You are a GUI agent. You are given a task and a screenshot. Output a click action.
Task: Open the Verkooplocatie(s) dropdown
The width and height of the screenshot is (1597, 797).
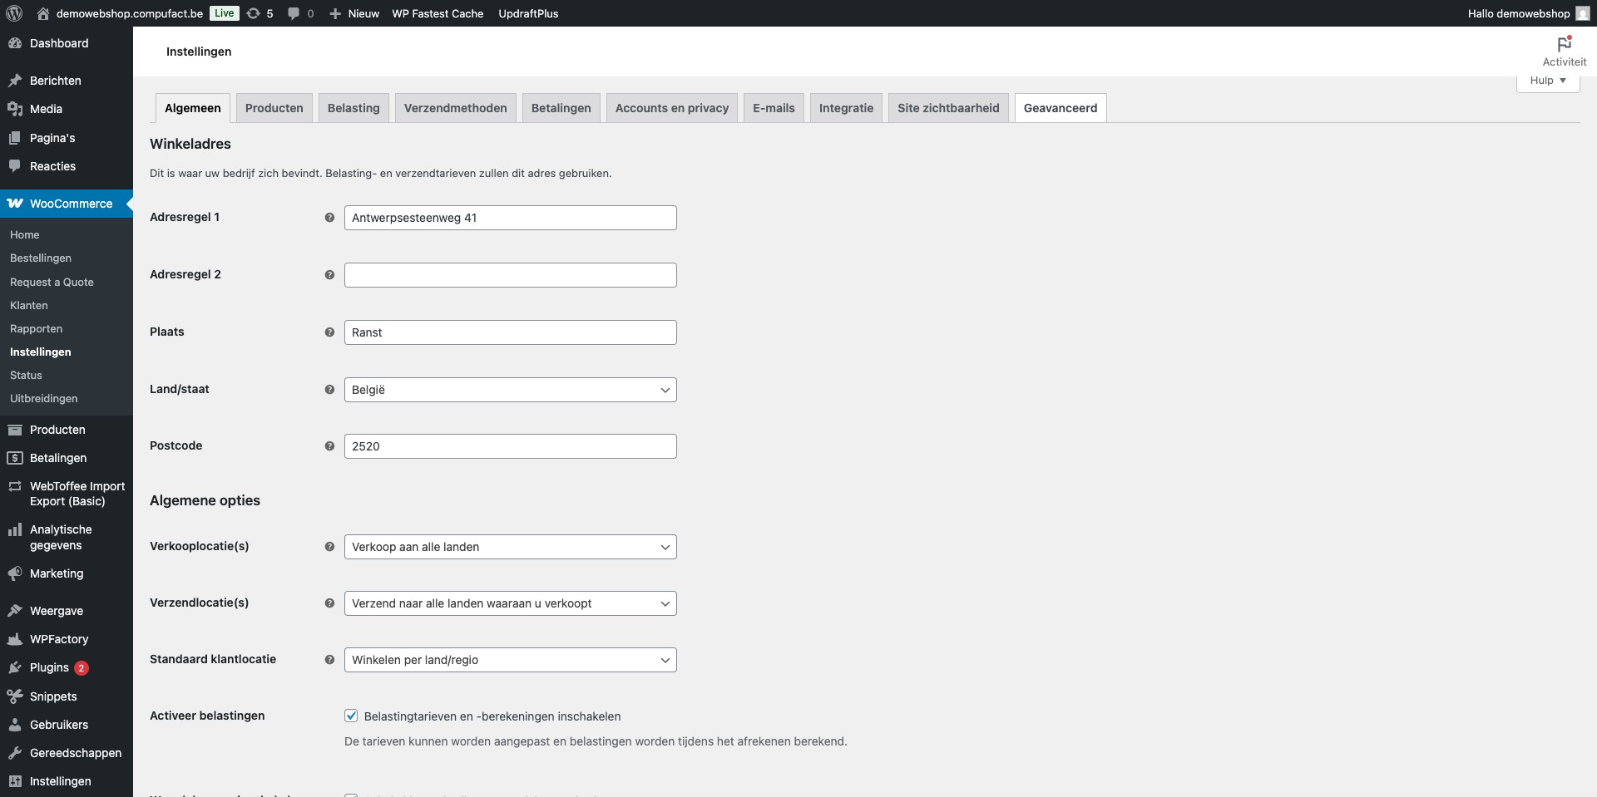pos(510,547)
